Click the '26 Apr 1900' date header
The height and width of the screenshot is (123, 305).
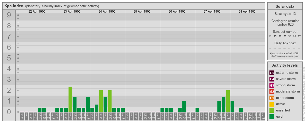tap(177, 12)
